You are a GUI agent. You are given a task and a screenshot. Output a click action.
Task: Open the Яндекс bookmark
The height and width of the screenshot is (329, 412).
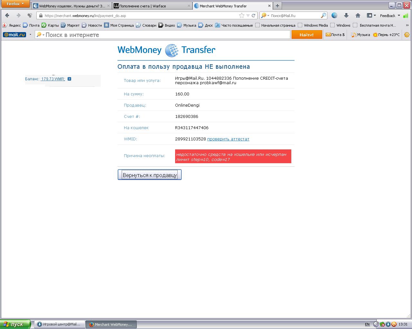pyautogui.click(x=12, y=25)
